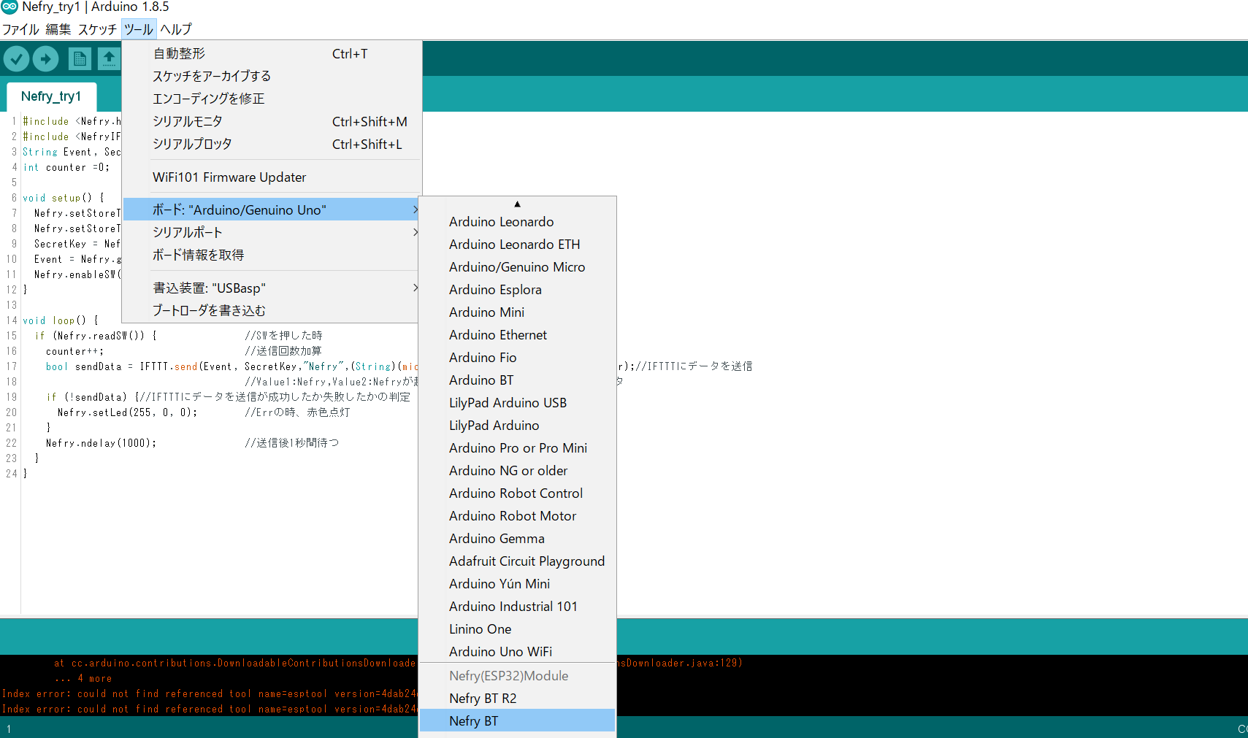Close the ツール menu in the menu bar
The height and width of the screenshot is (738, 1248).
(x=139, y=29)
